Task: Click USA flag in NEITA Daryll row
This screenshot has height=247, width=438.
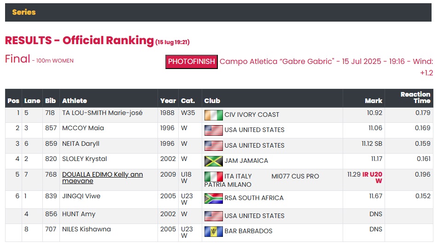Action: 213,146
